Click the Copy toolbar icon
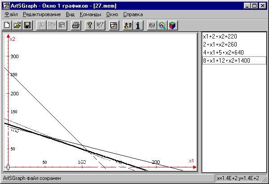 tap(52, 26)
